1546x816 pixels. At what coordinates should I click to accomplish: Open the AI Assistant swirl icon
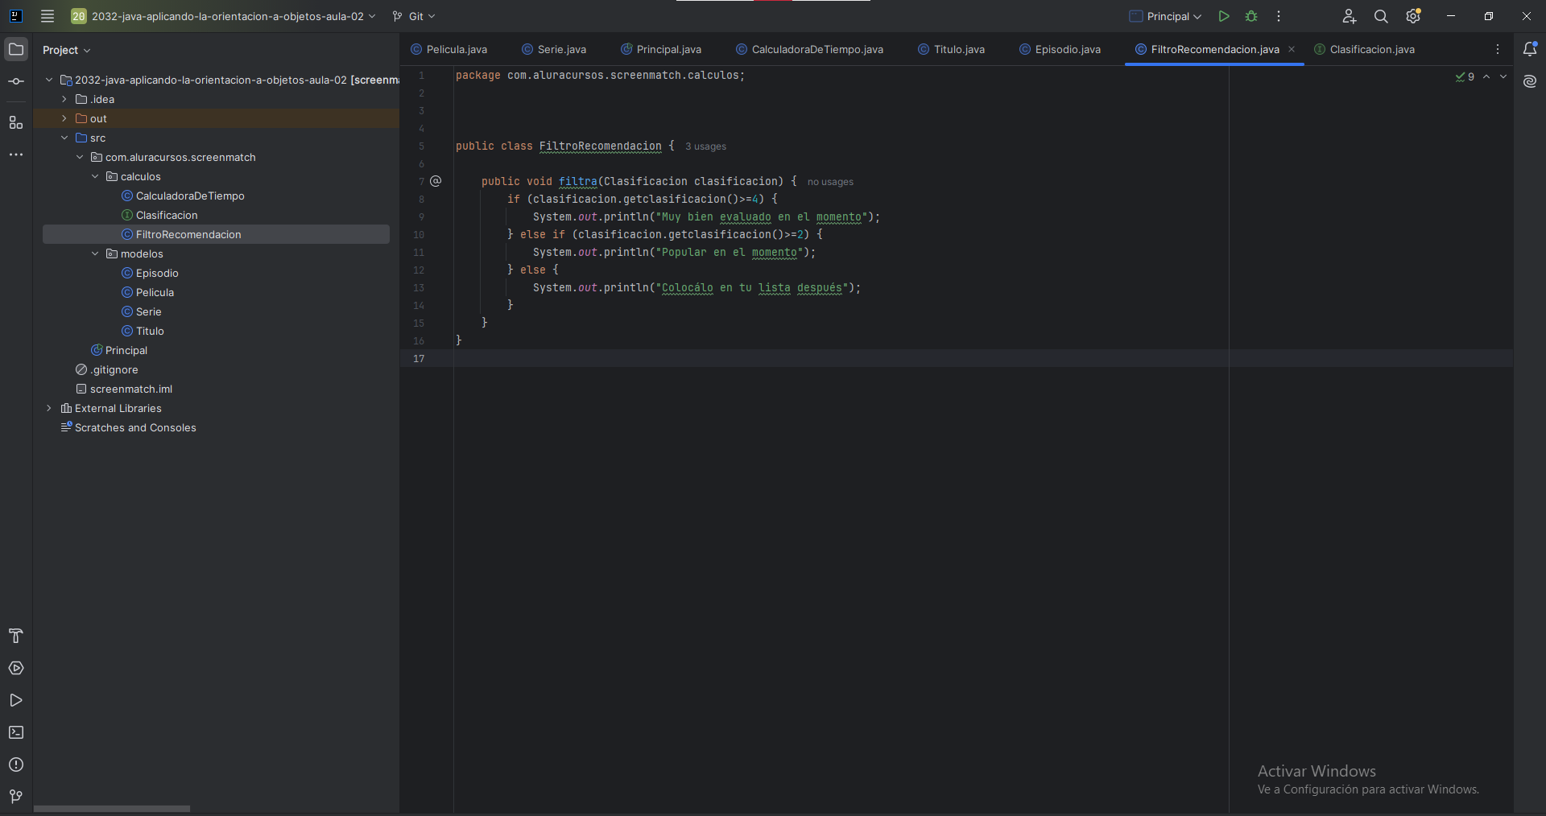1530,81
